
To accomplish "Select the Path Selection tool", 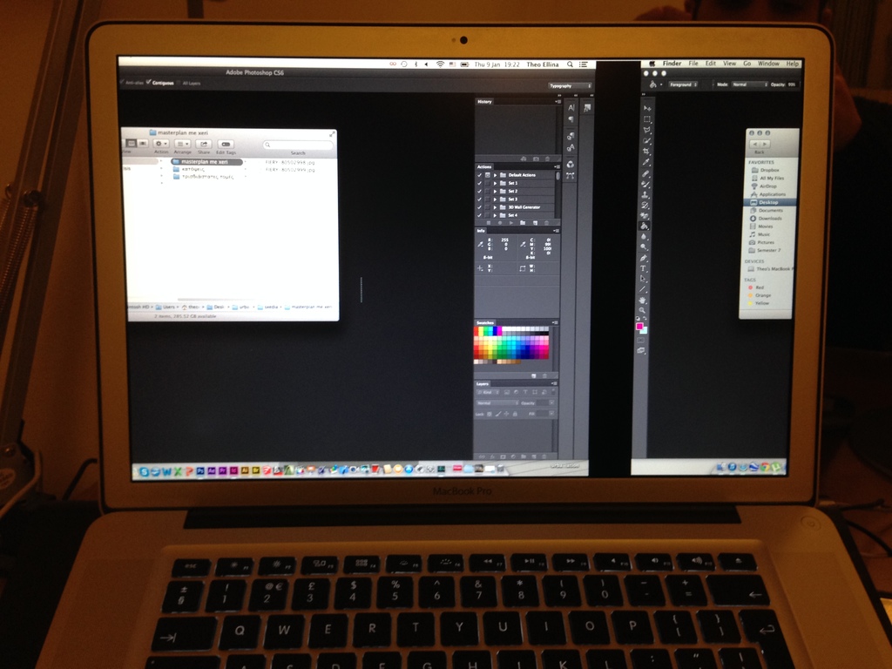I will point(644,279).
